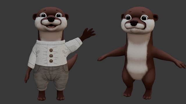Click the T-pose otter's hand nearest the clothed otter
The height and width of the screenshot is (104, 186).
[x=101, y=58]
